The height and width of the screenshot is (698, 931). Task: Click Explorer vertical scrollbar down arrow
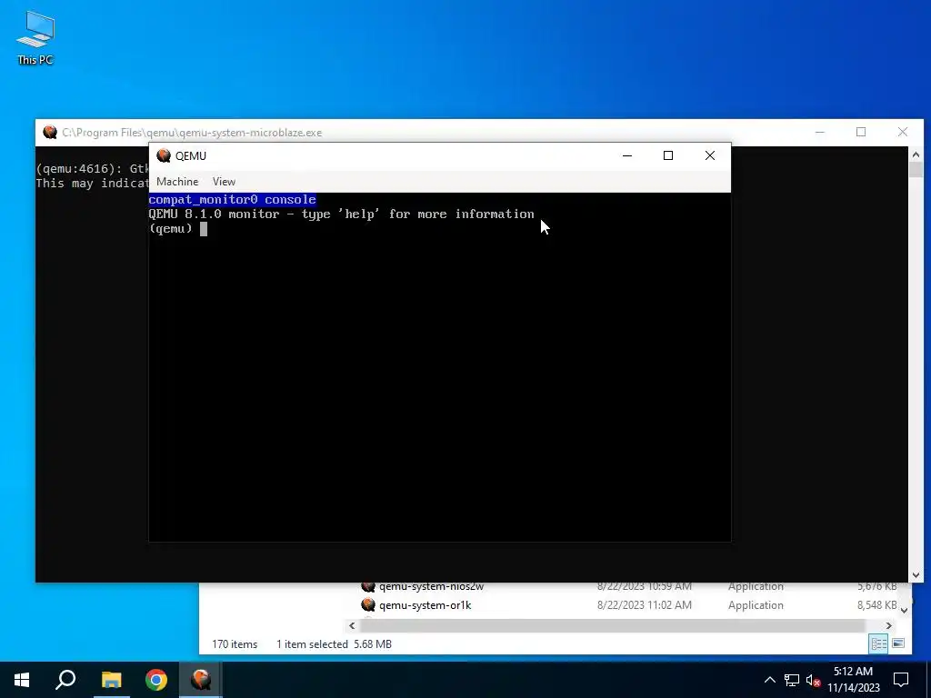pos(905,610)
